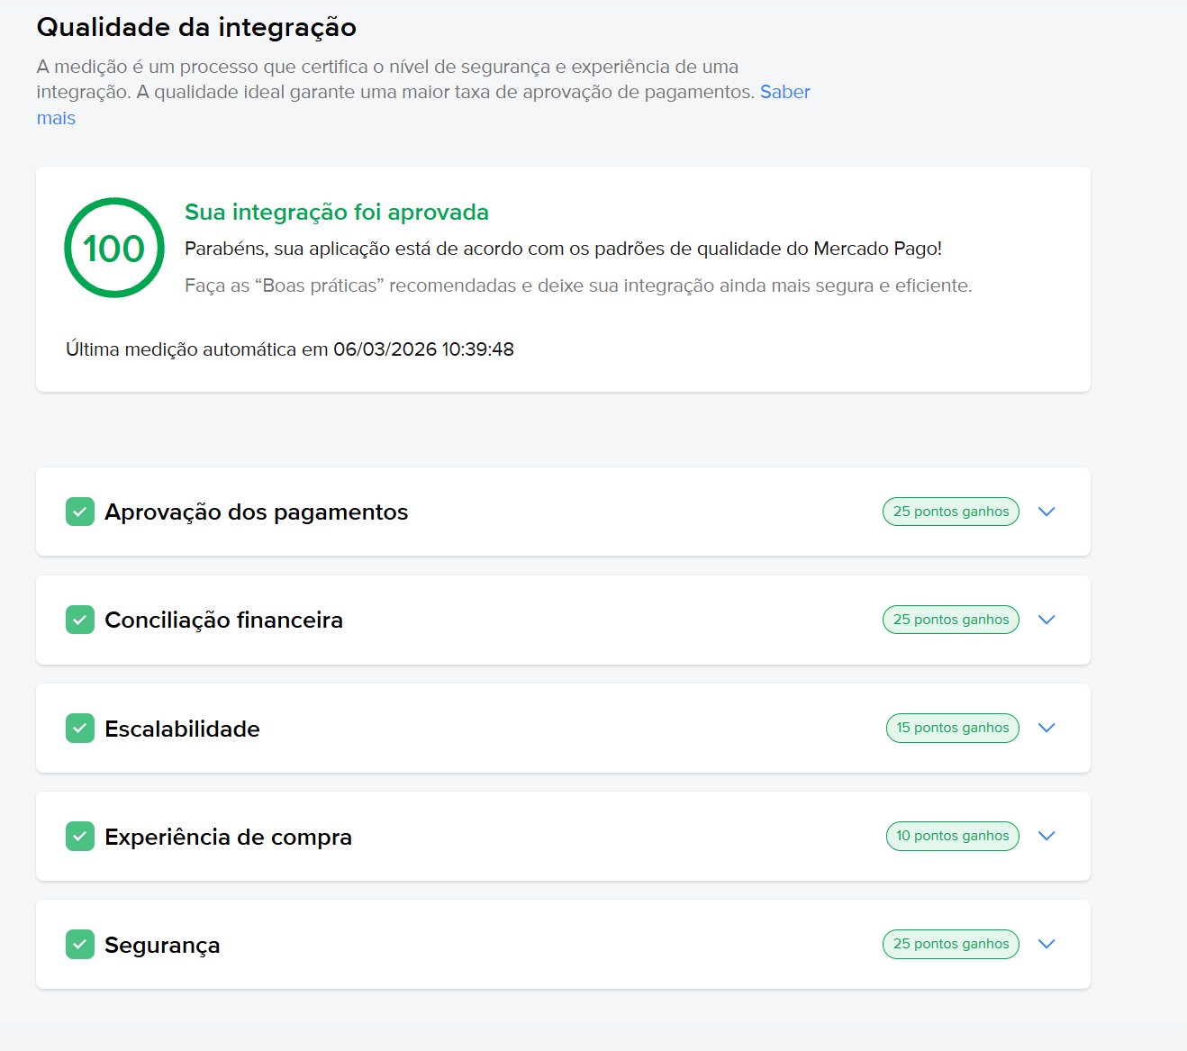
Task: Click the green check beside Escalabilidade
Action: [80, 728]
